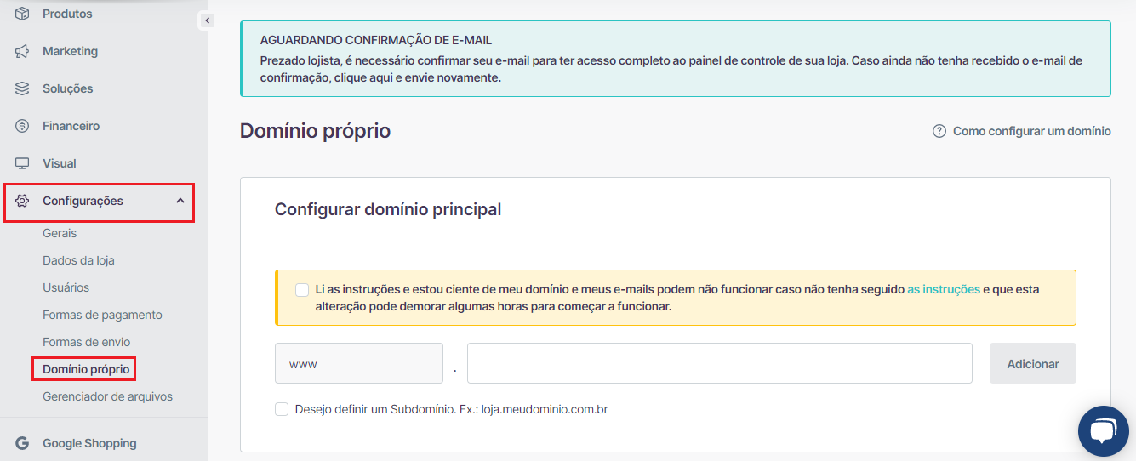Click the Google Shopping G icon
This screenshot has height=461, width=1136.
[x=23, y=443]
